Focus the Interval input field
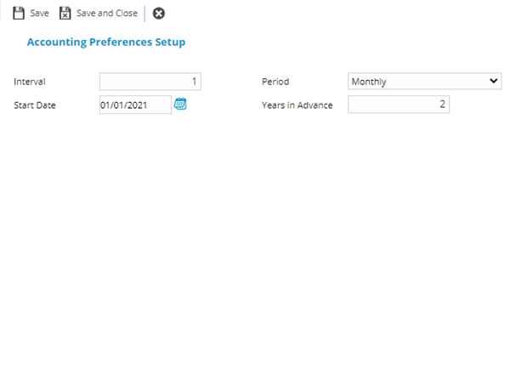Image resolution: width=510 pixels, height=392 pixels. 150,82
